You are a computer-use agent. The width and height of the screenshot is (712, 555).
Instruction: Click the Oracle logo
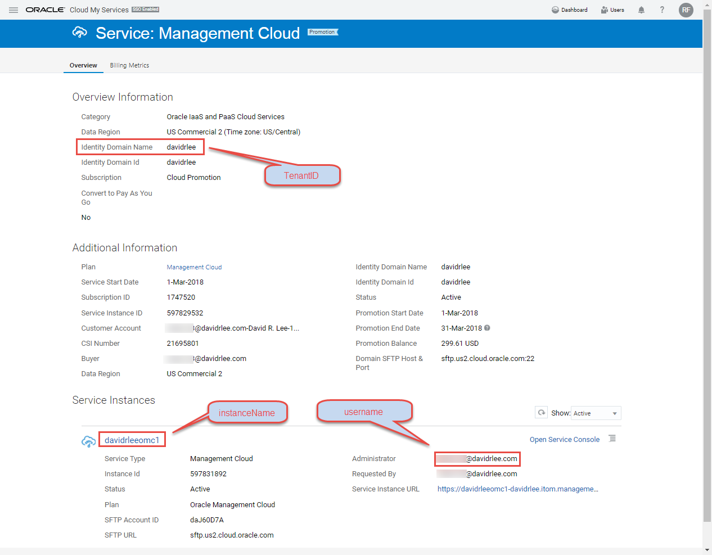pos(45,10)
